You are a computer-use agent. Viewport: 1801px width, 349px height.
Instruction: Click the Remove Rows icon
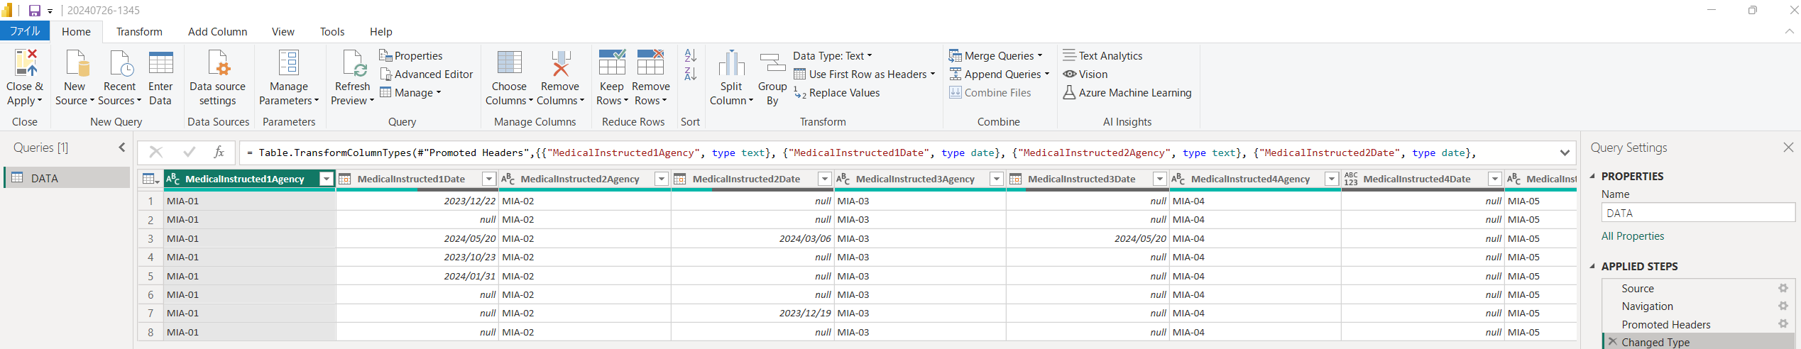tap(650, 62)
